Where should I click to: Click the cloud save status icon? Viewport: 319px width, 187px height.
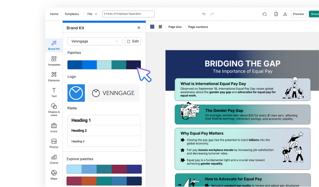(x=265, y=14)
